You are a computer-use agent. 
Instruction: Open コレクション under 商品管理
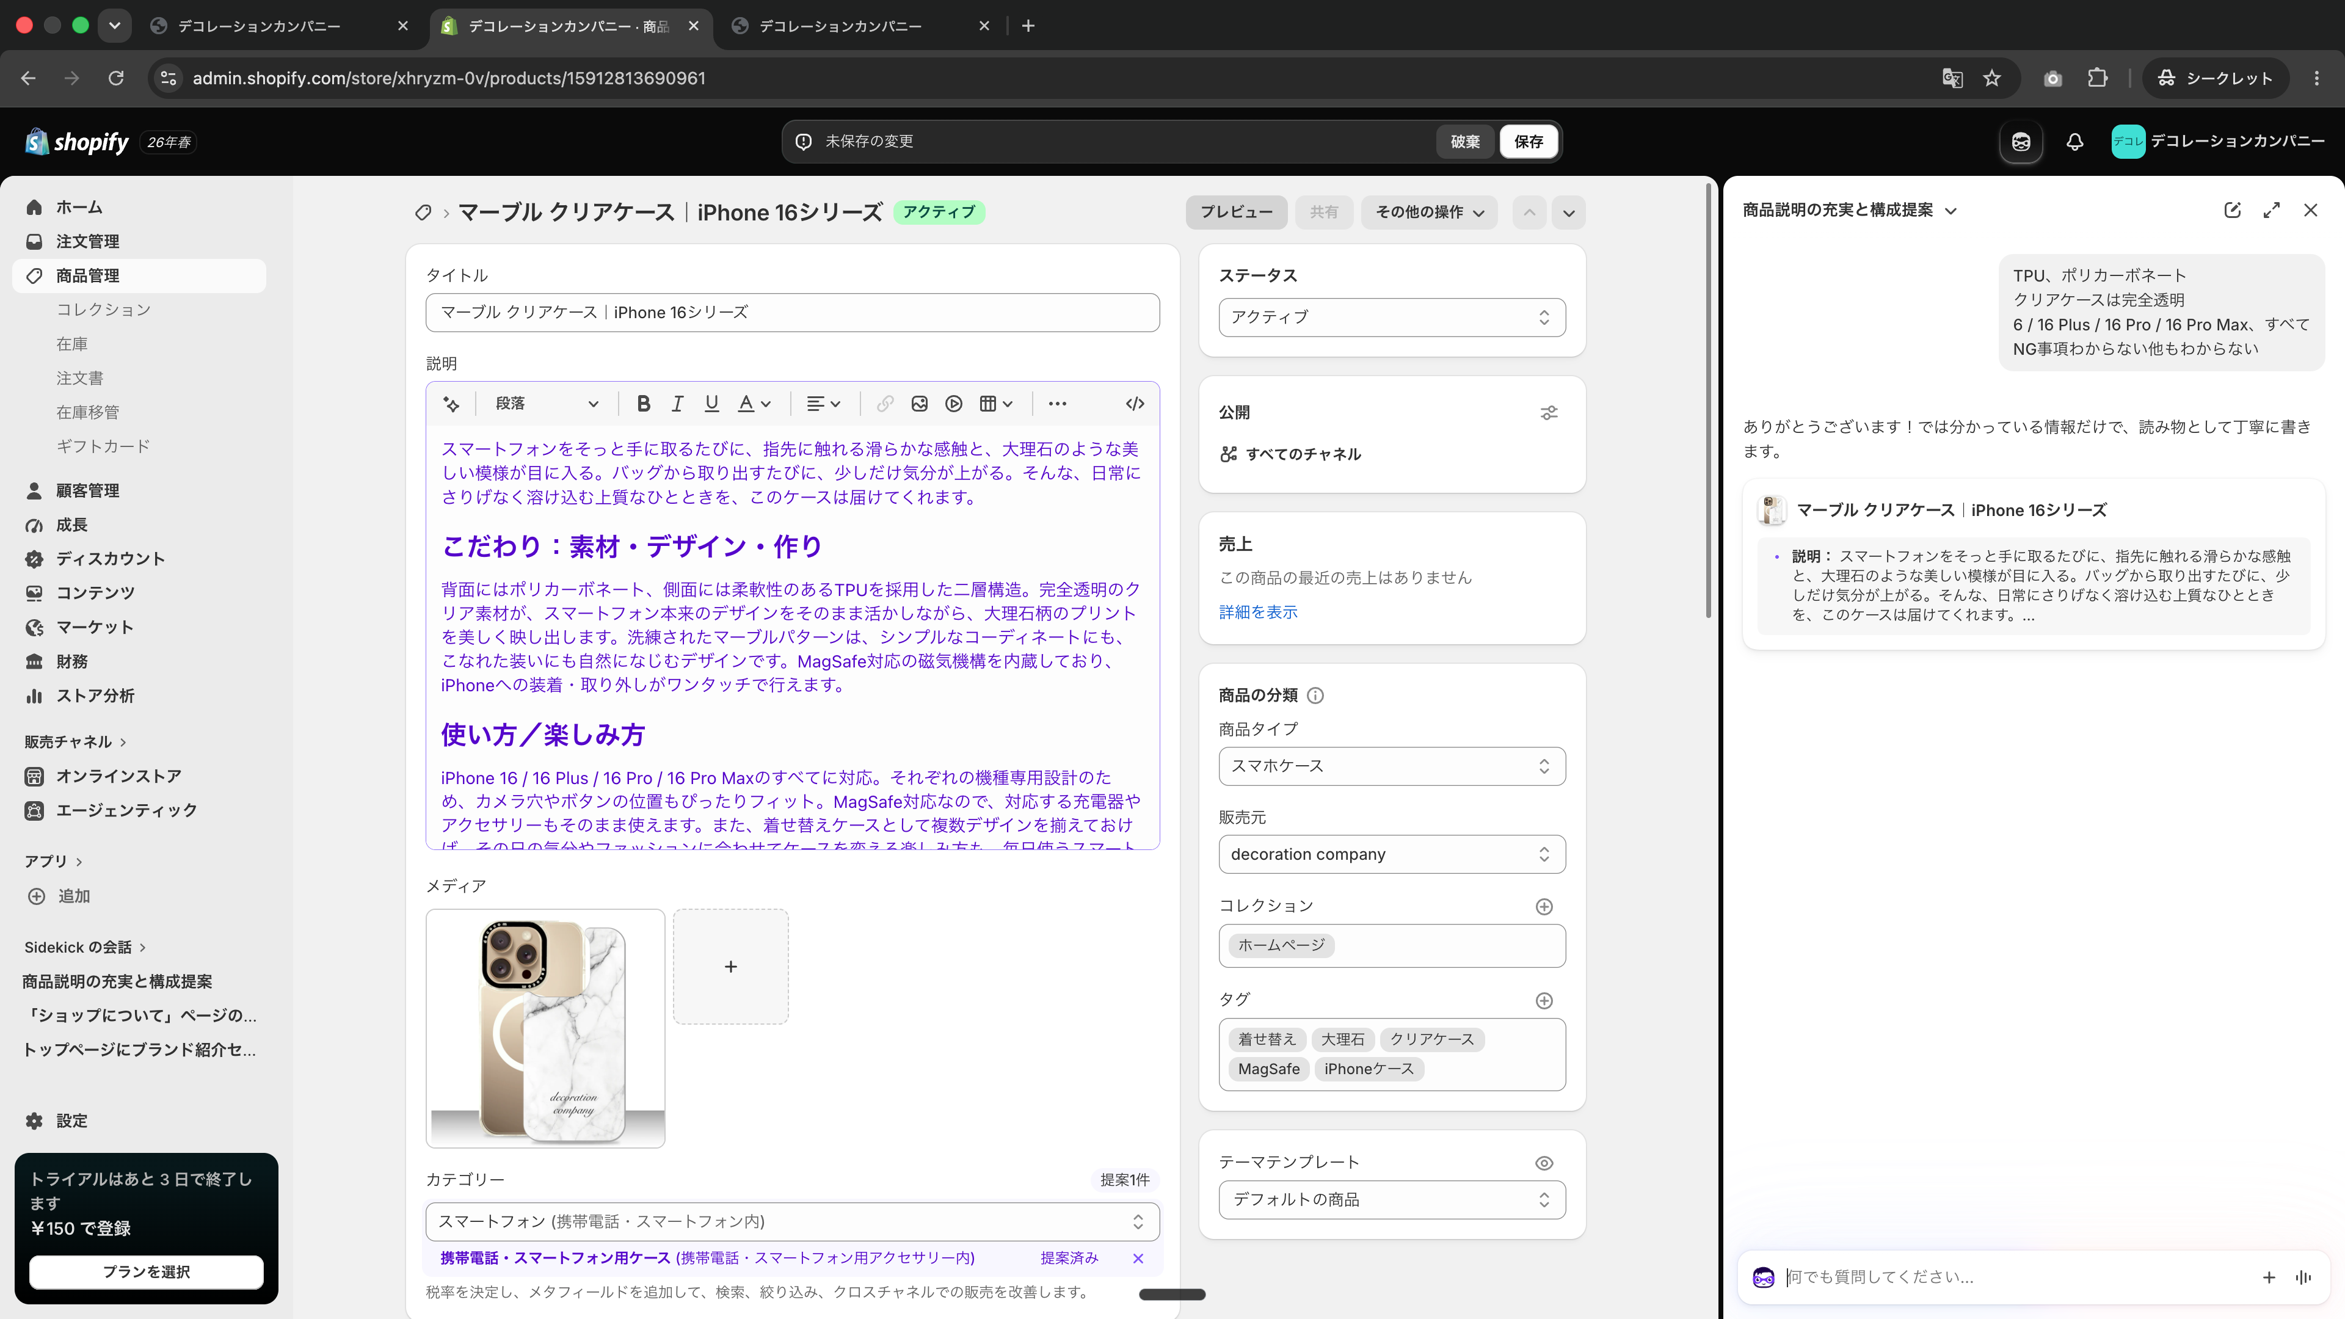[x=104, y=310]
